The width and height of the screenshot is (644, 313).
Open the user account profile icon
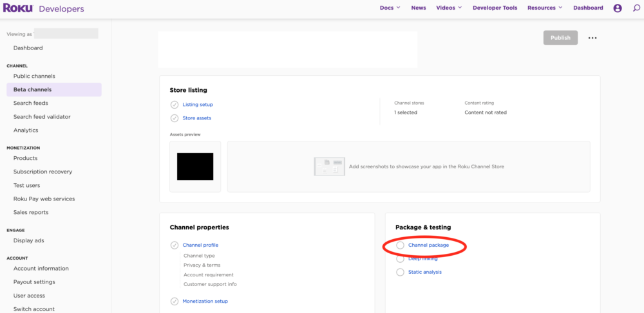618,8
